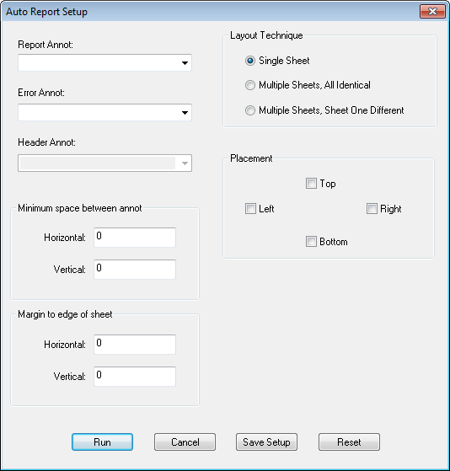Click the Horizontal margin to edge field
The image size is (450, 471).
135,345
